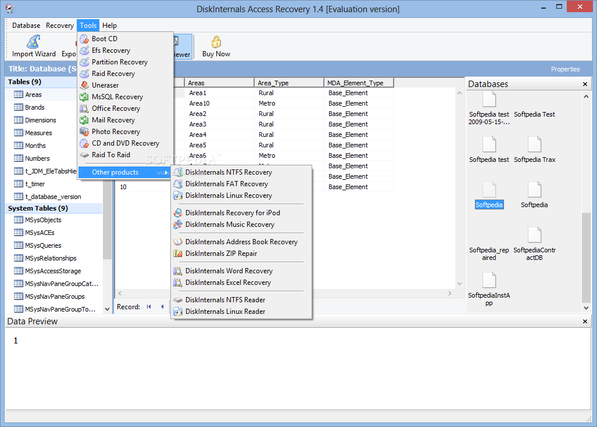597x427 pixels.
Task: Choose Other products submenu entry
Action: (124, 172)
